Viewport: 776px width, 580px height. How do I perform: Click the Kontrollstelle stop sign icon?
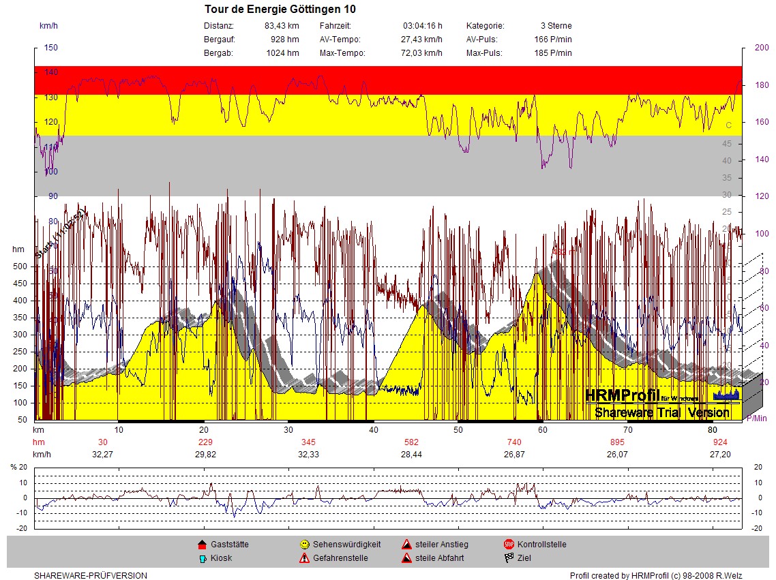tap(509, 545)
